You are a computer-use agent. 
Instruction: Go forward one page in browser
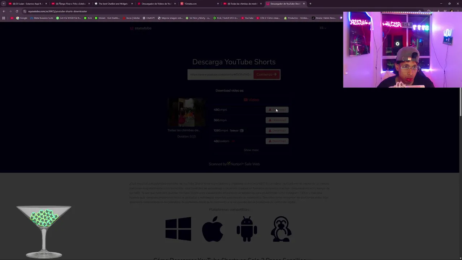tap(10, 11)
